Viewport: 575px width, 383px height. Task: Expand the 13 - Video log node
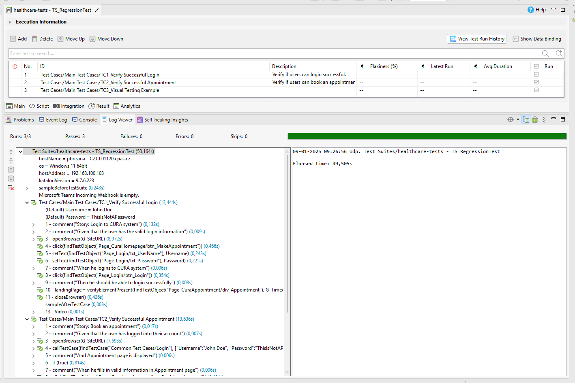click(33, 312)
